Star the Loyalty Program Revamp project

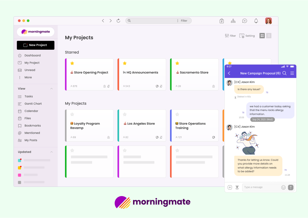point(72,114)
